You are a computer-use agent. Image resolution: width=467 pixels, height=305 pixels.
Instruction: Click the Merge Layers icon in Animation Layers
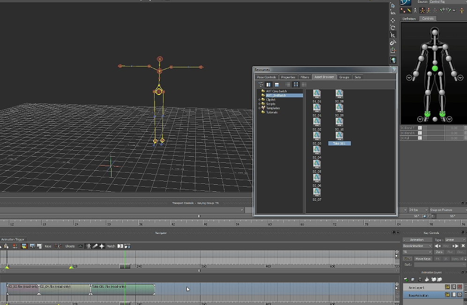427,279
